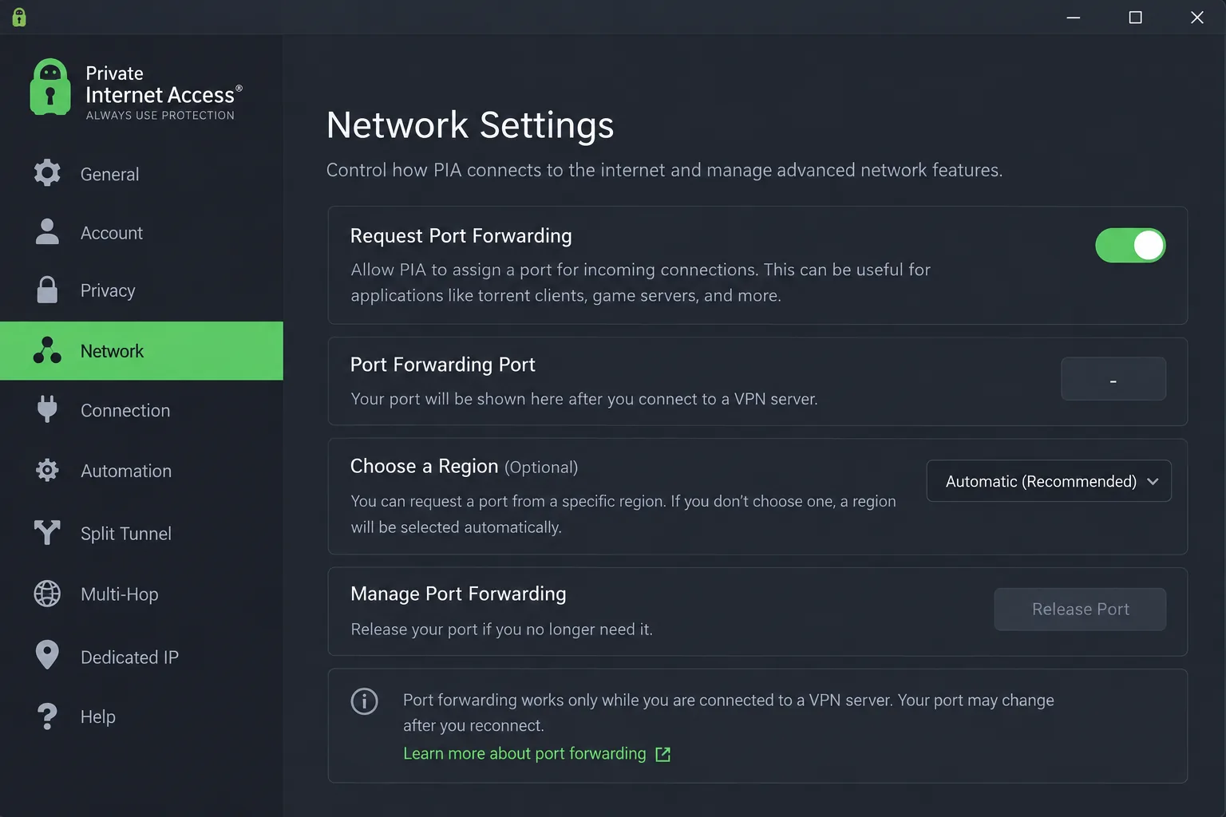
Task: Go to the Dedicated IP tab
Action: 141,657
